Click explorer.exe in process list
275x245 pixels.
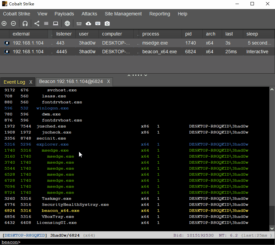click(x=53, y=144)
